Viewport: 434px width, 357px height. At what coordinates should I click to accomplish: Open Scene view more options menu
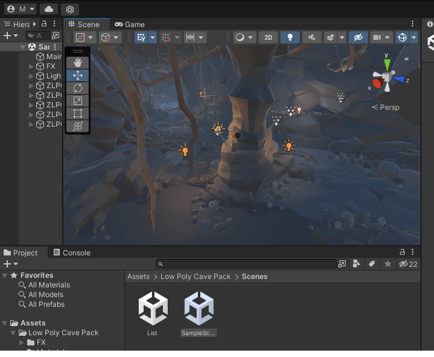(x=413, y=24)
